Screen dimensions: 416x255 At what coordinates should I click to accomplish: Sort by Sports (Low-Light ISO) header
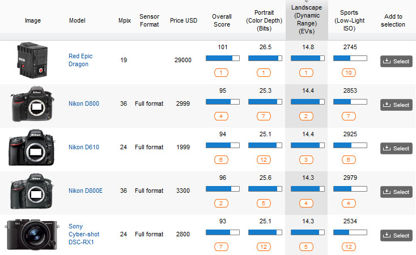point(349,20)
